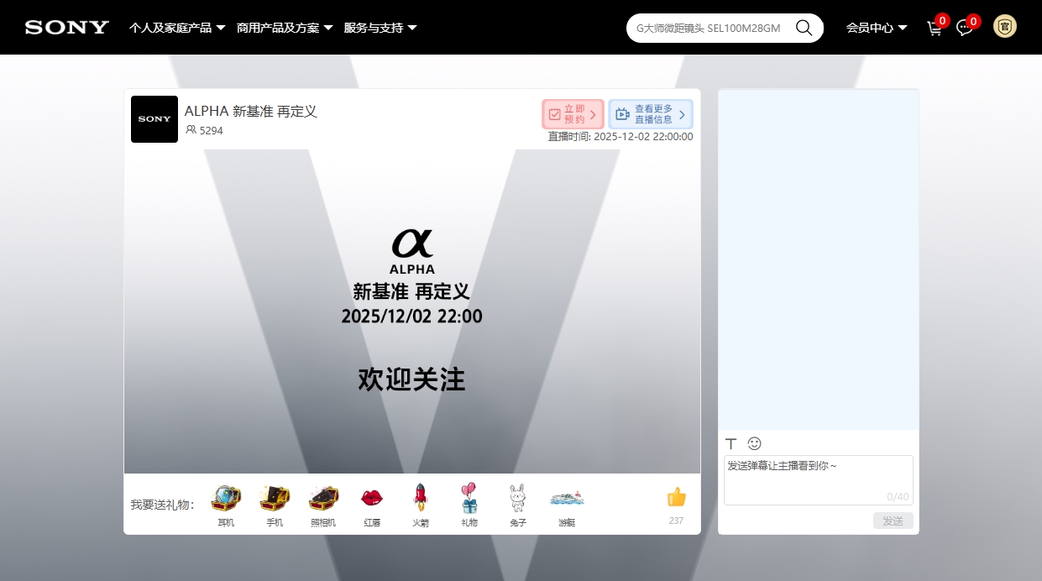Click the 立即预约 button
Viewport: 1042px width, 581px height.
point(573,114)
